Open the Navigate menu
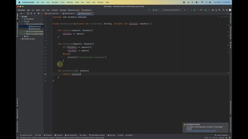Image resolution: width=248 pixels, height=139 pixels. click(55, 2)
